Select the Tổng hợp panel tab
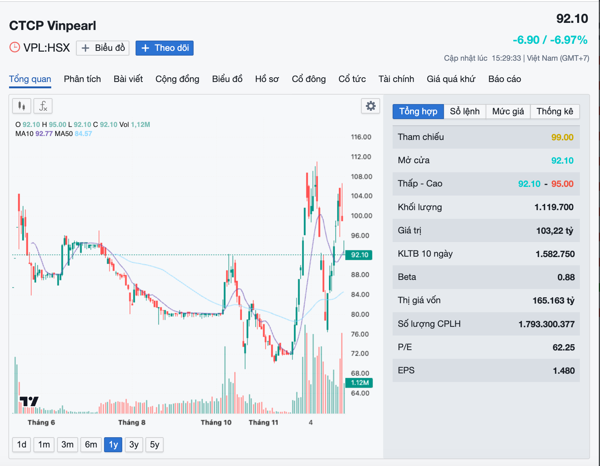The height and width of the screenshot is (466, 600). pyautogui.click(x=418, y=112)
